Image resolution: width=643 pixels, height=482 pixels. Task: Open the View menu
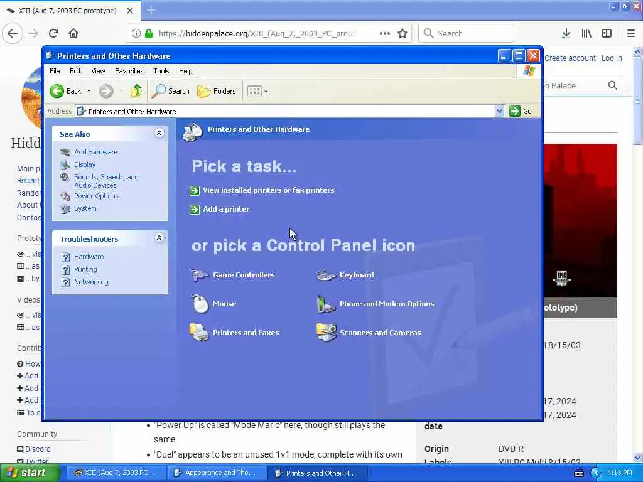click(x=98, y=71)
